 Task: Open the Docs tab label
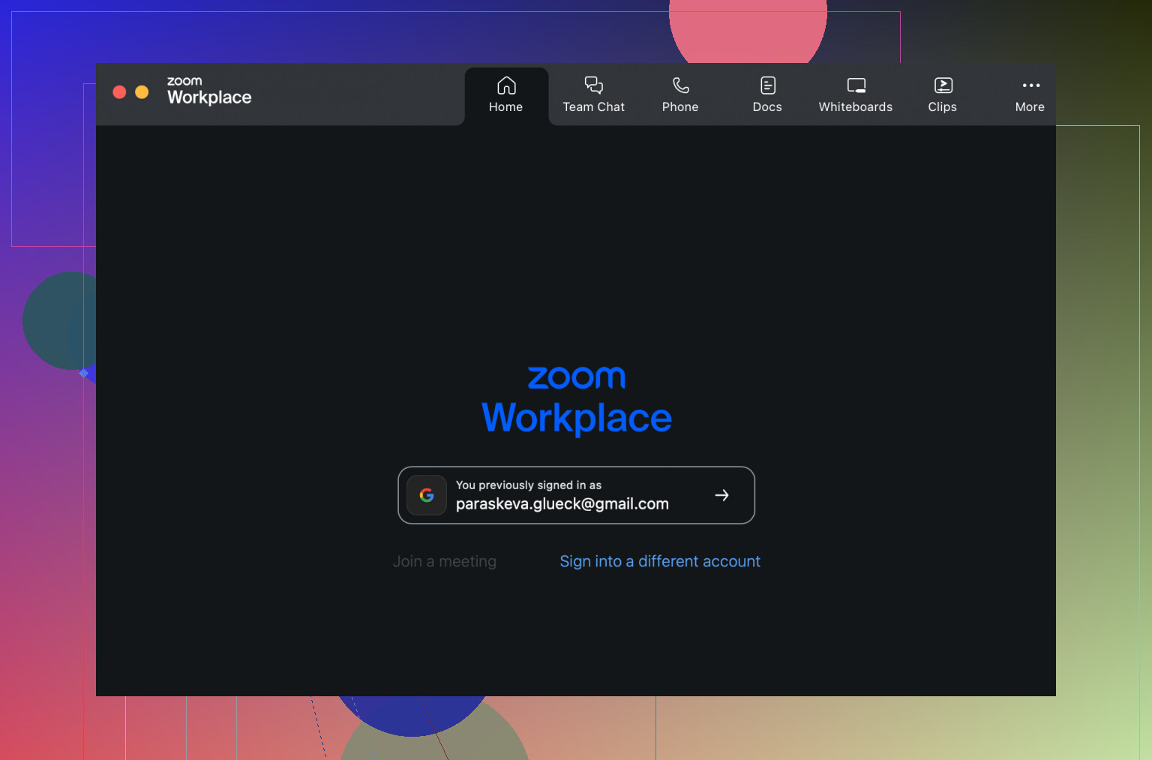767,107
